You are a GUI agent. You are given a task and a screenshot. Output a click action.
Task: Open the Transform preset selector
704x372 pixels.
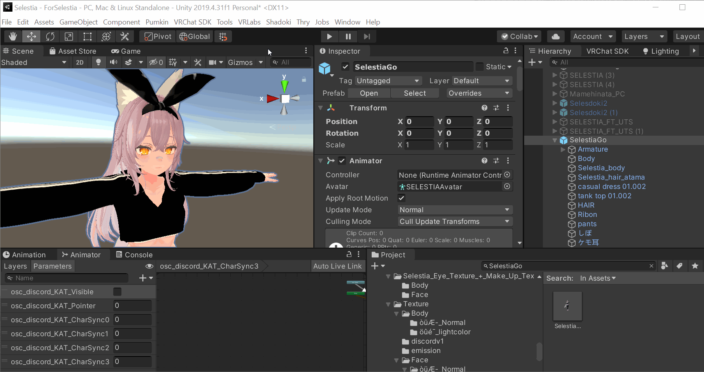click(496, 108)
